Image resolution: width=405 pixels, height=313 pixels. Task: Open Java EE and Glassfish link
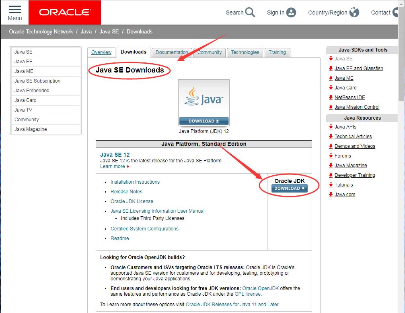pos(358,68)
